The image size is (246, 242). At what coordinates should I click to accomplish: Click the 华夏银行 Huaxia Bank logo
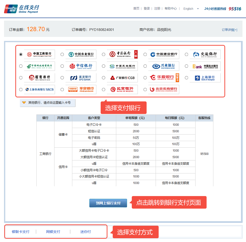pyautogui.click(x=164, y=78)
